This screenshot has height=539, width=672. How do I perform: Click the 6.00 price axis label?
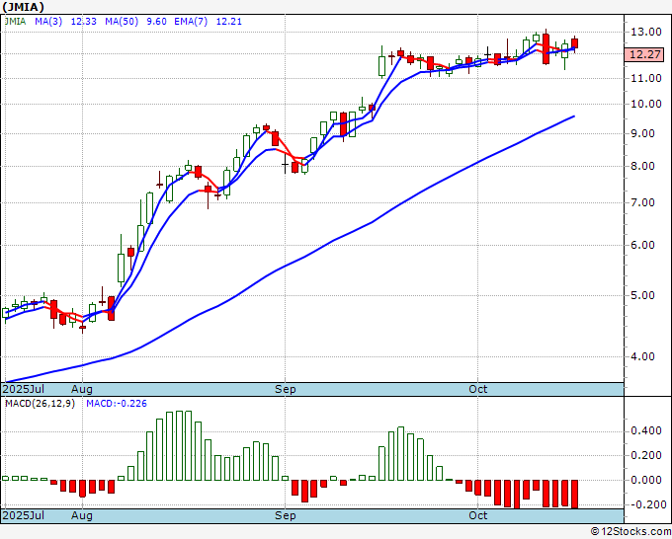(643, 245)
